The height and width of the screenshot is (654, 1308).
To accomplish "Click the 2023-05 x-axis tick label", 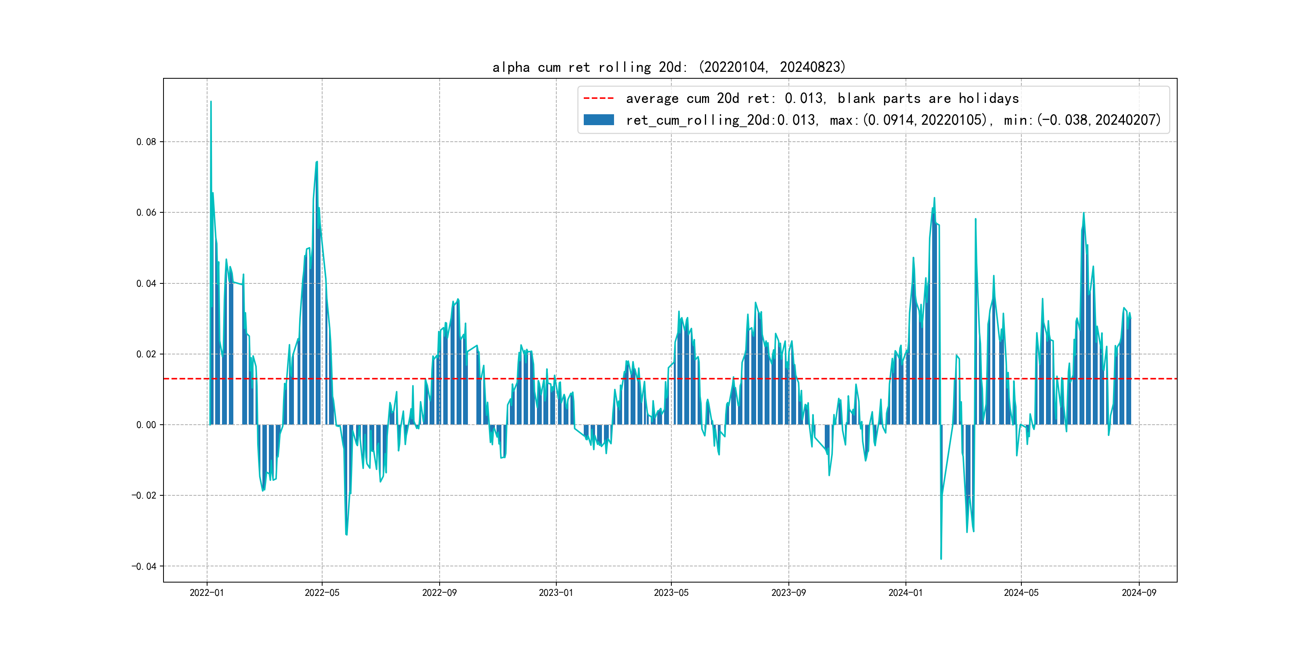I will click(x=671, y=593).
